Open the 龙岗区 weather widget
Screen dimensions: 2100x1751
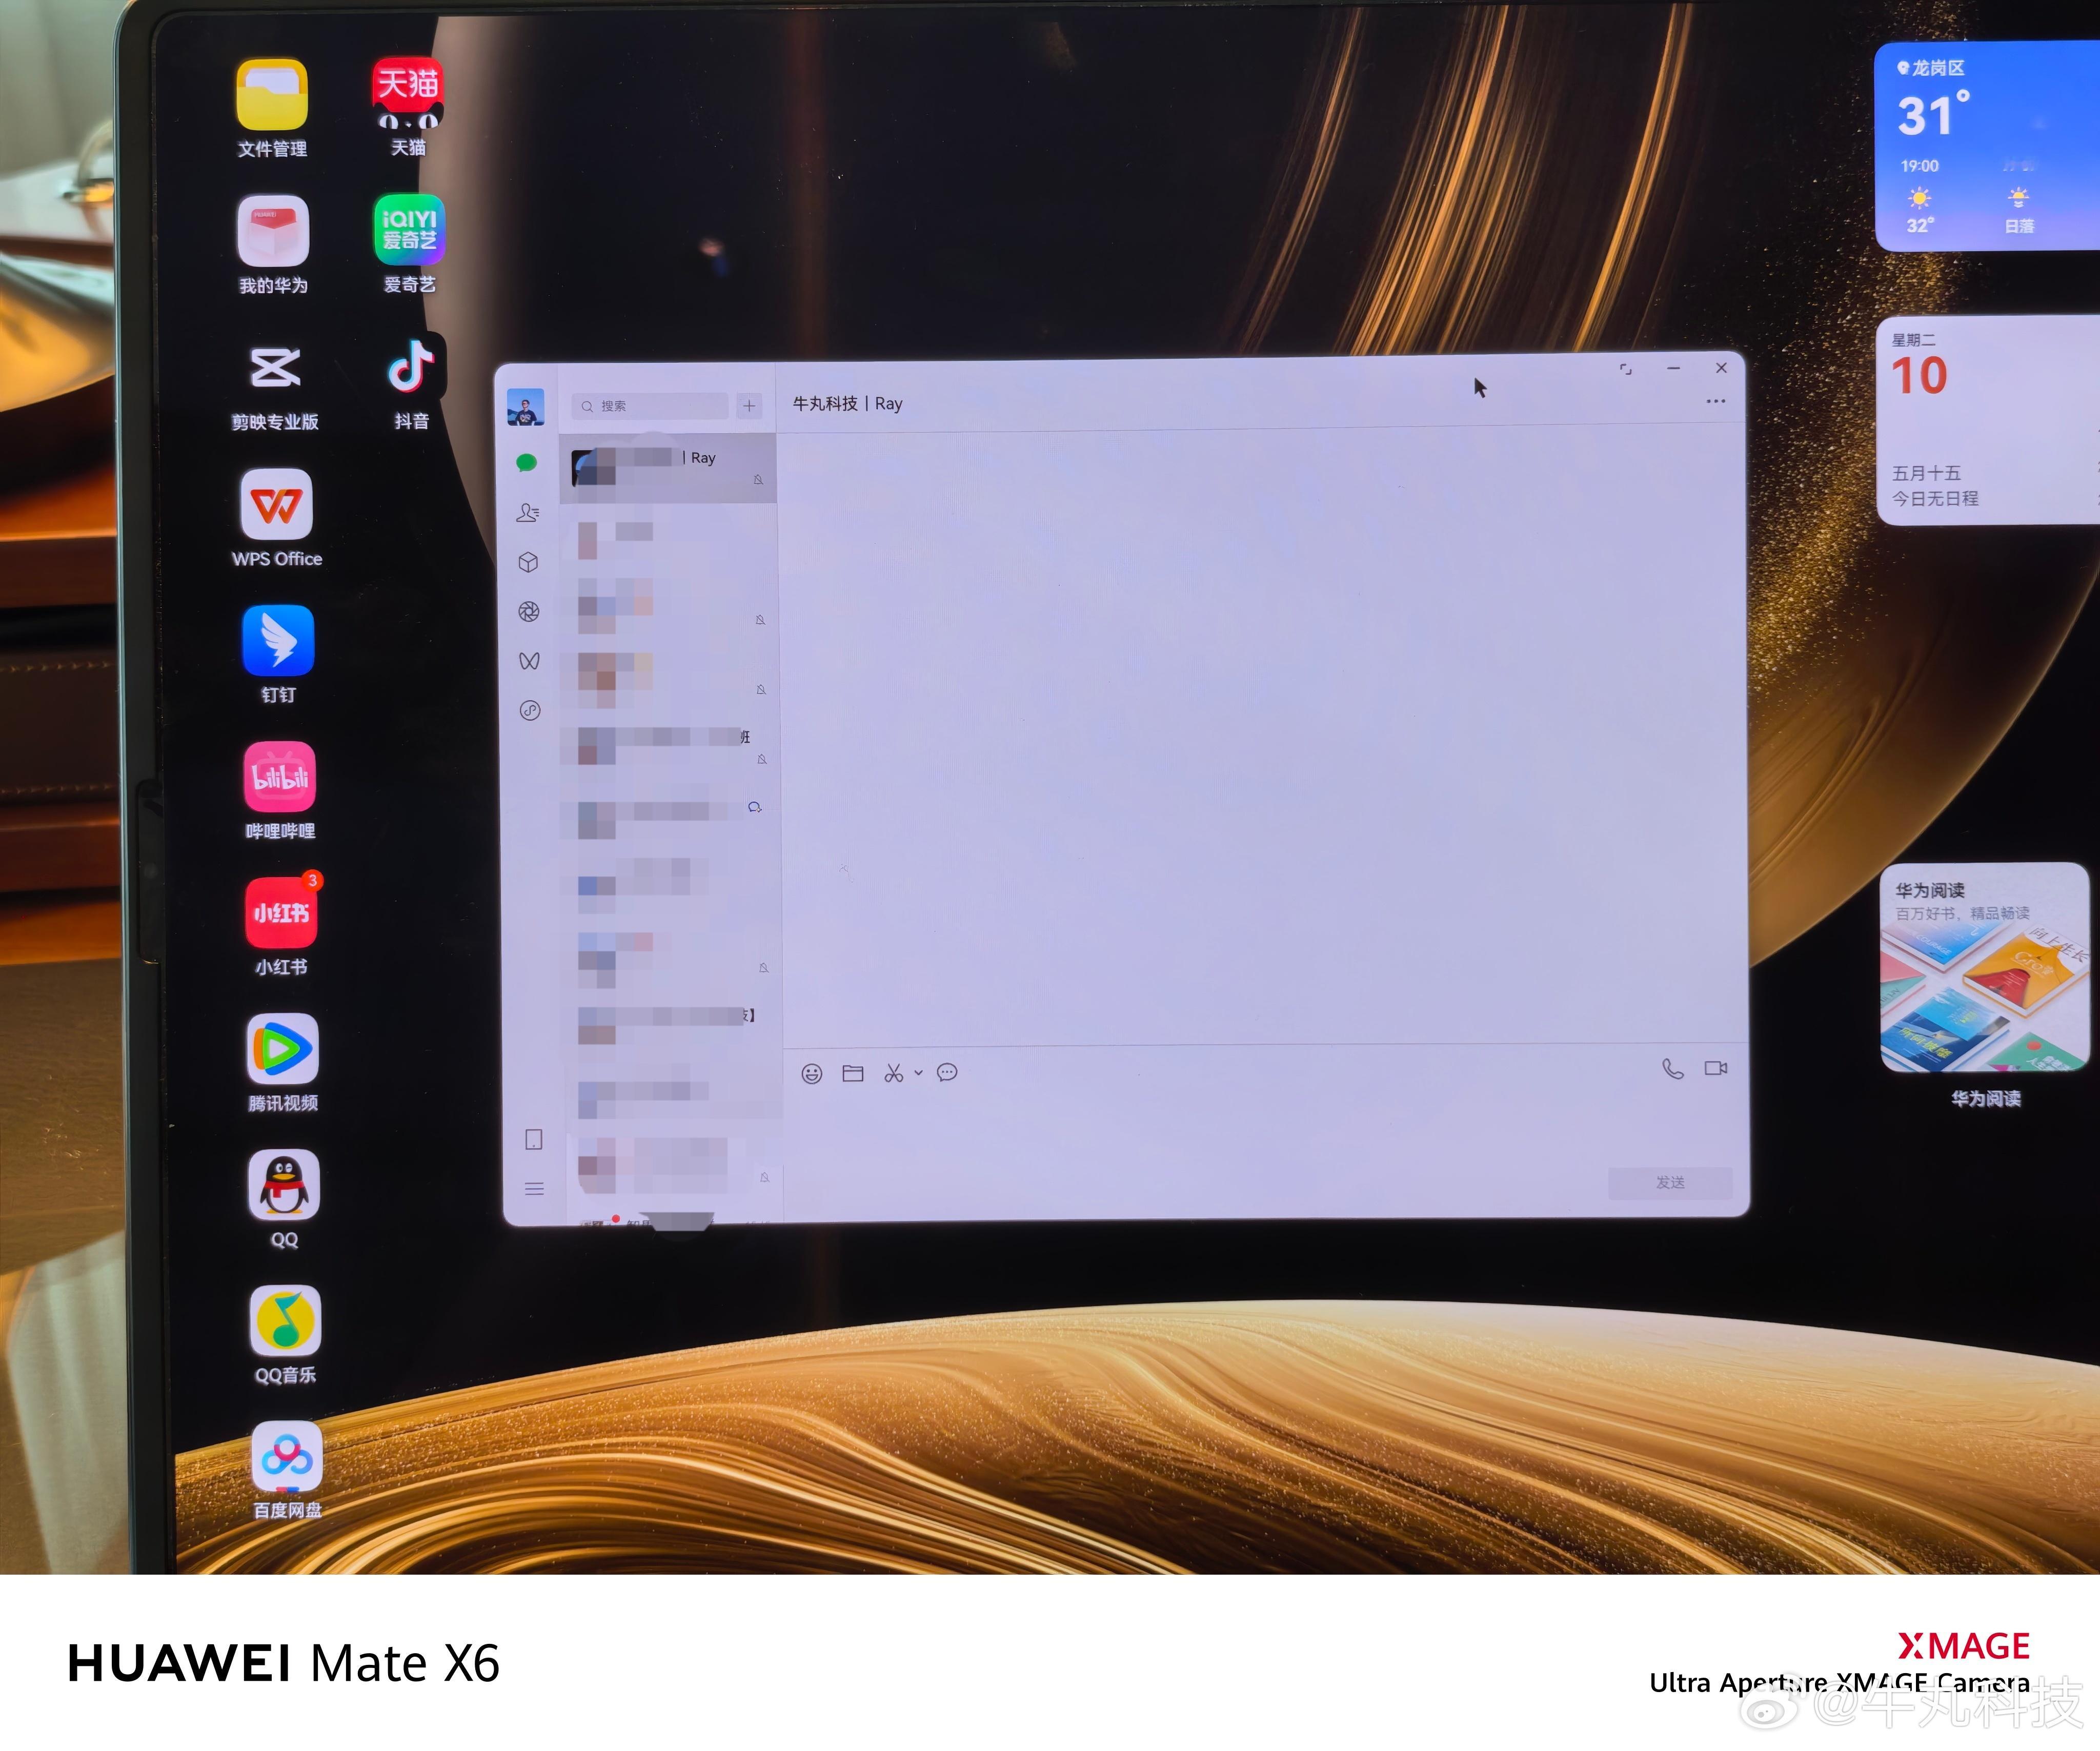click(1987, 146)
